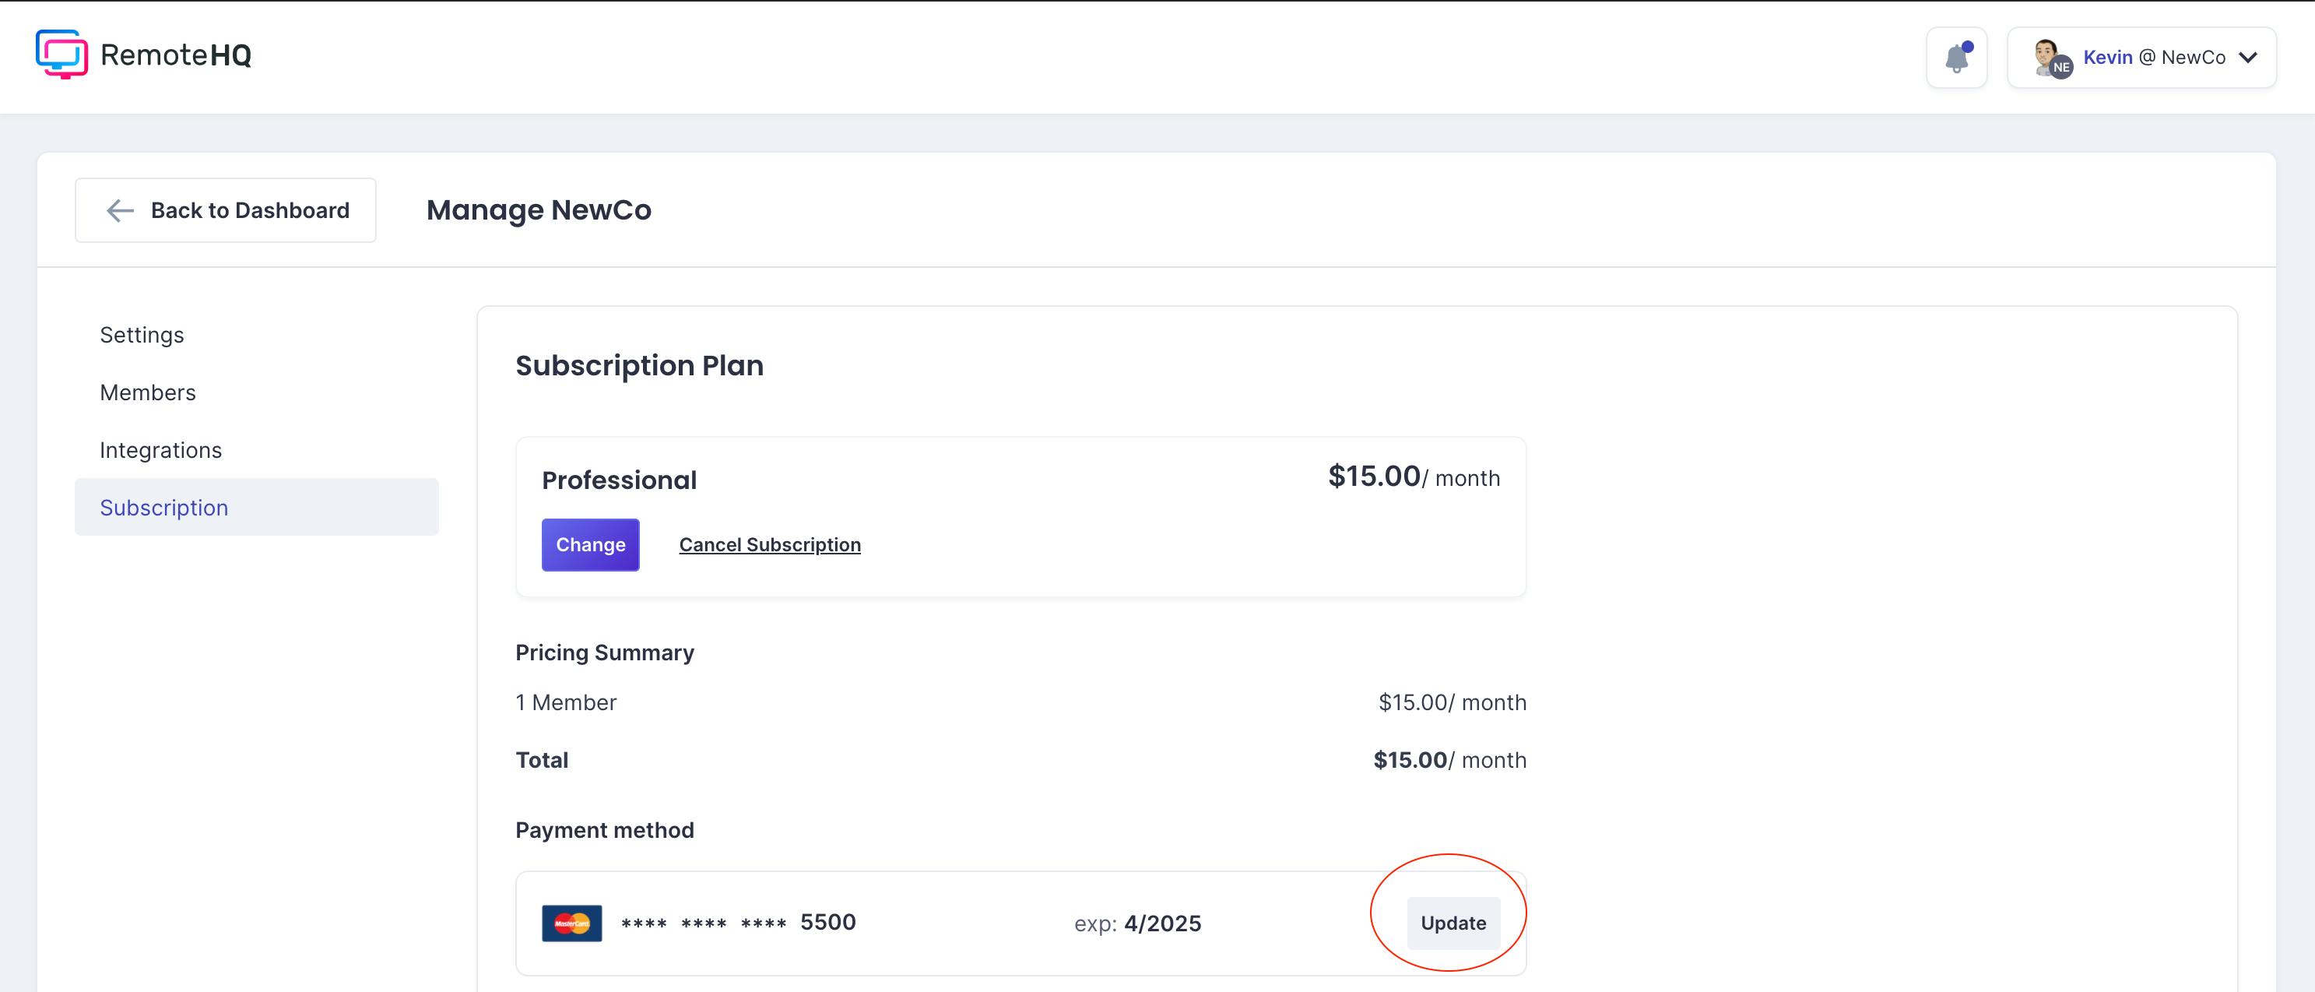Click the Total $15.00/ month amount

[1449, 760]
